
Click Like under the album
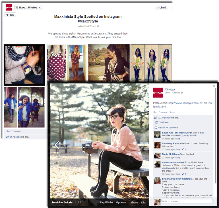8,131
